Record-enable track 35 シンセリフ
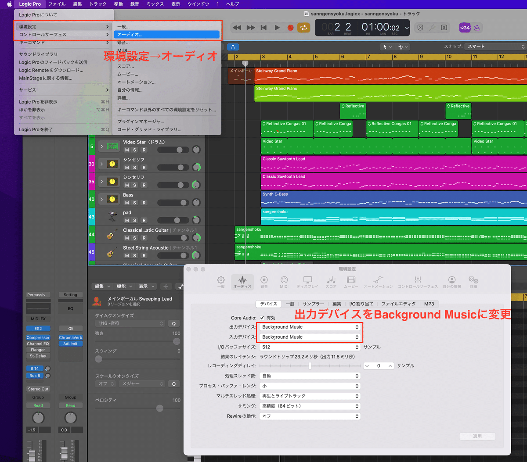 [144, 185]
